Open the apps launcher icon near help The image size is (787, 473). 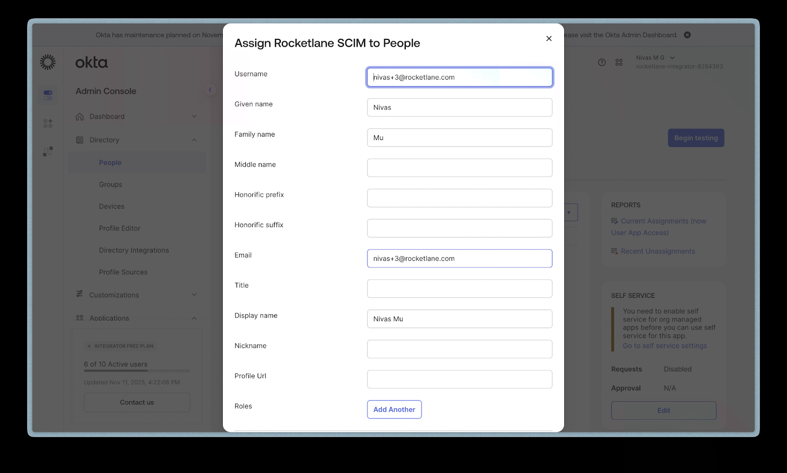pos(619,62)
